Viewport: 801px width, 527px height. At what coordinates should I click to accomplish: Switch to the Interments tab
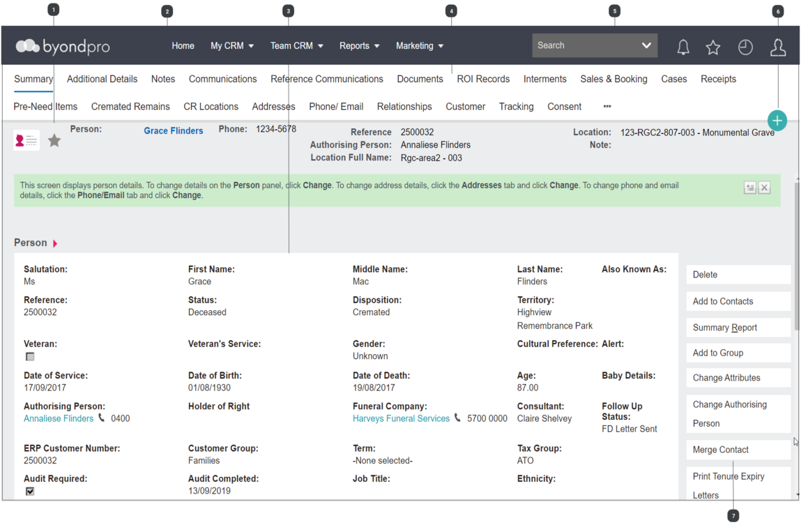tap(544, 79)
